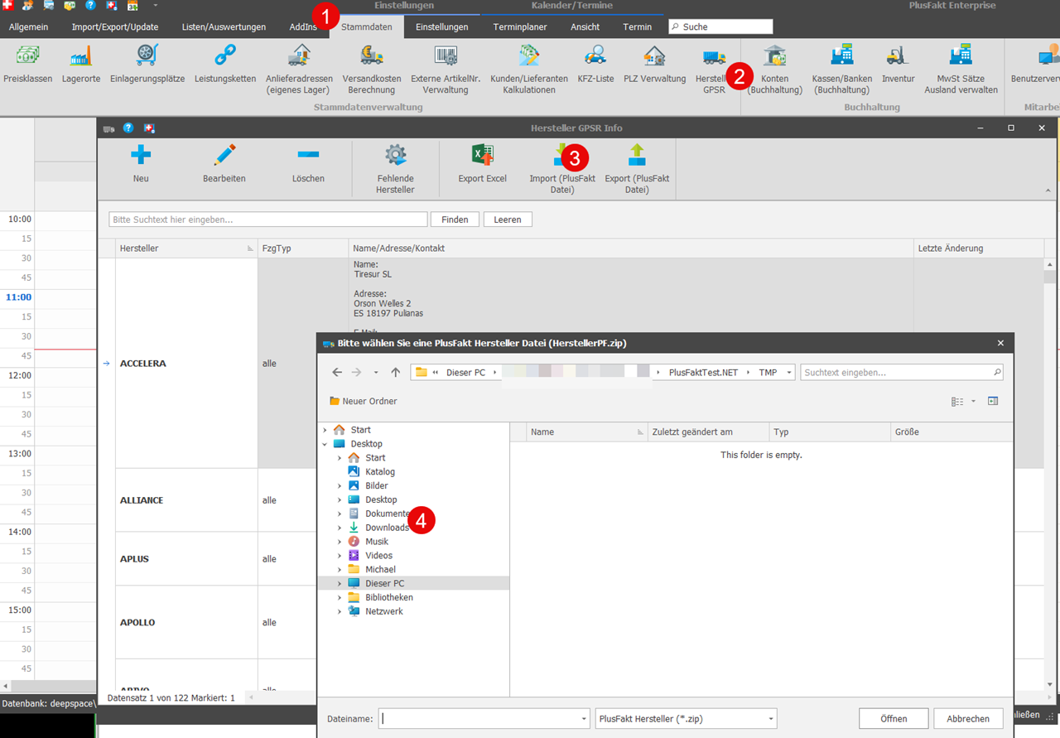Screen dimensions: 1060x738
Task: Click the view layout icon in file dialog
Action: 957,401
